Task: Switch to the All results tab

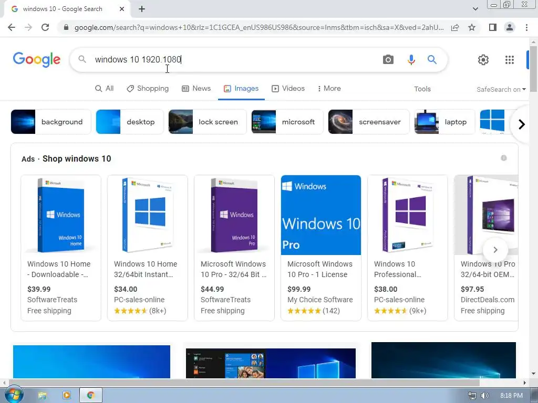Action: click(x=105, y=88)
